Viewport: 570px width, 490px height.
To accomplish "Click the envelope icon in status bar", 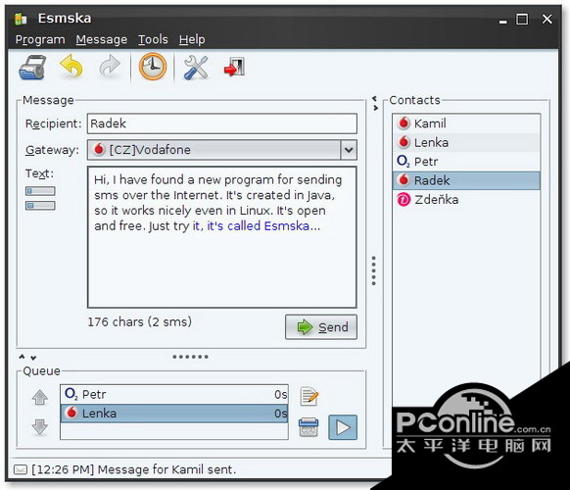I will [x=21, y=469].
